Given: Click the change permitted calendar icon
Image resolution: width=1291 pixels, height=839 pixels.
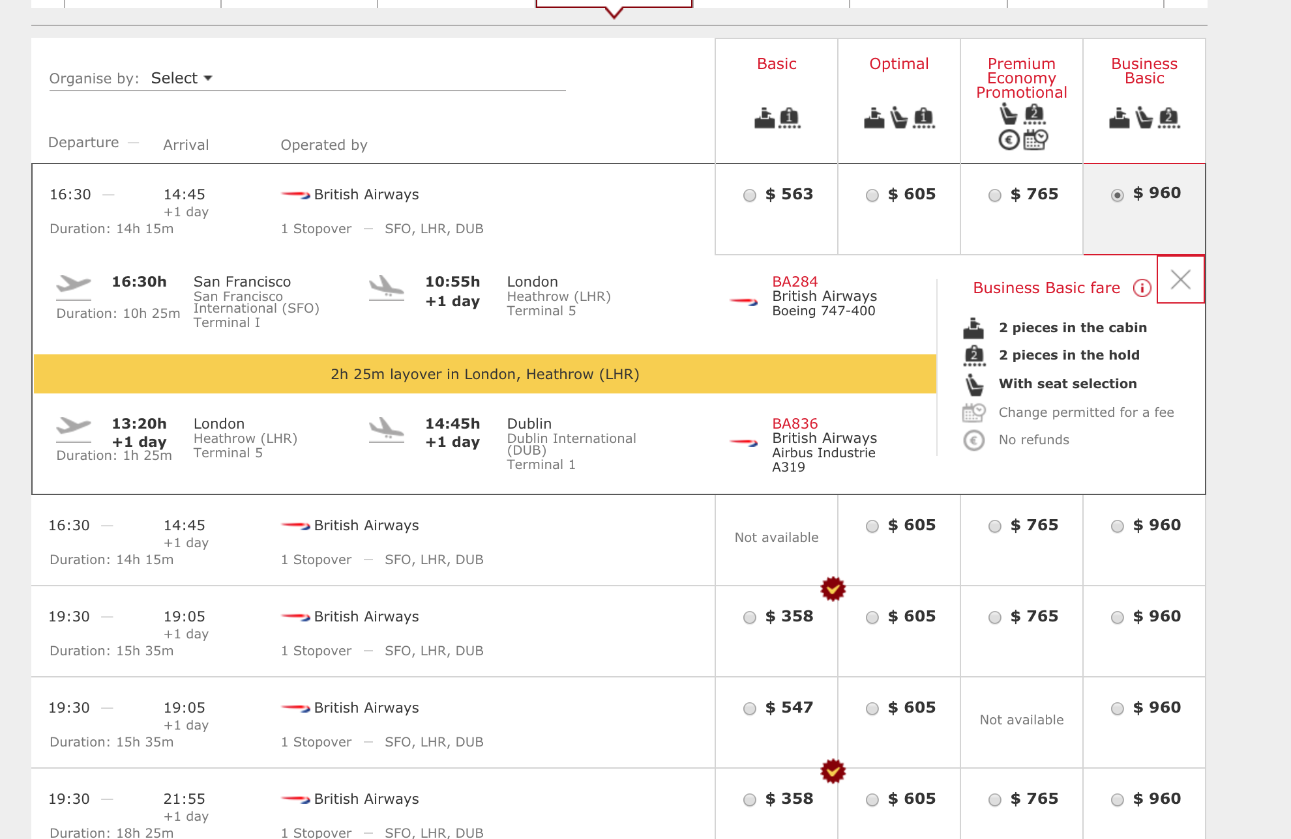Looking at the screenshot, I should 974,412.
